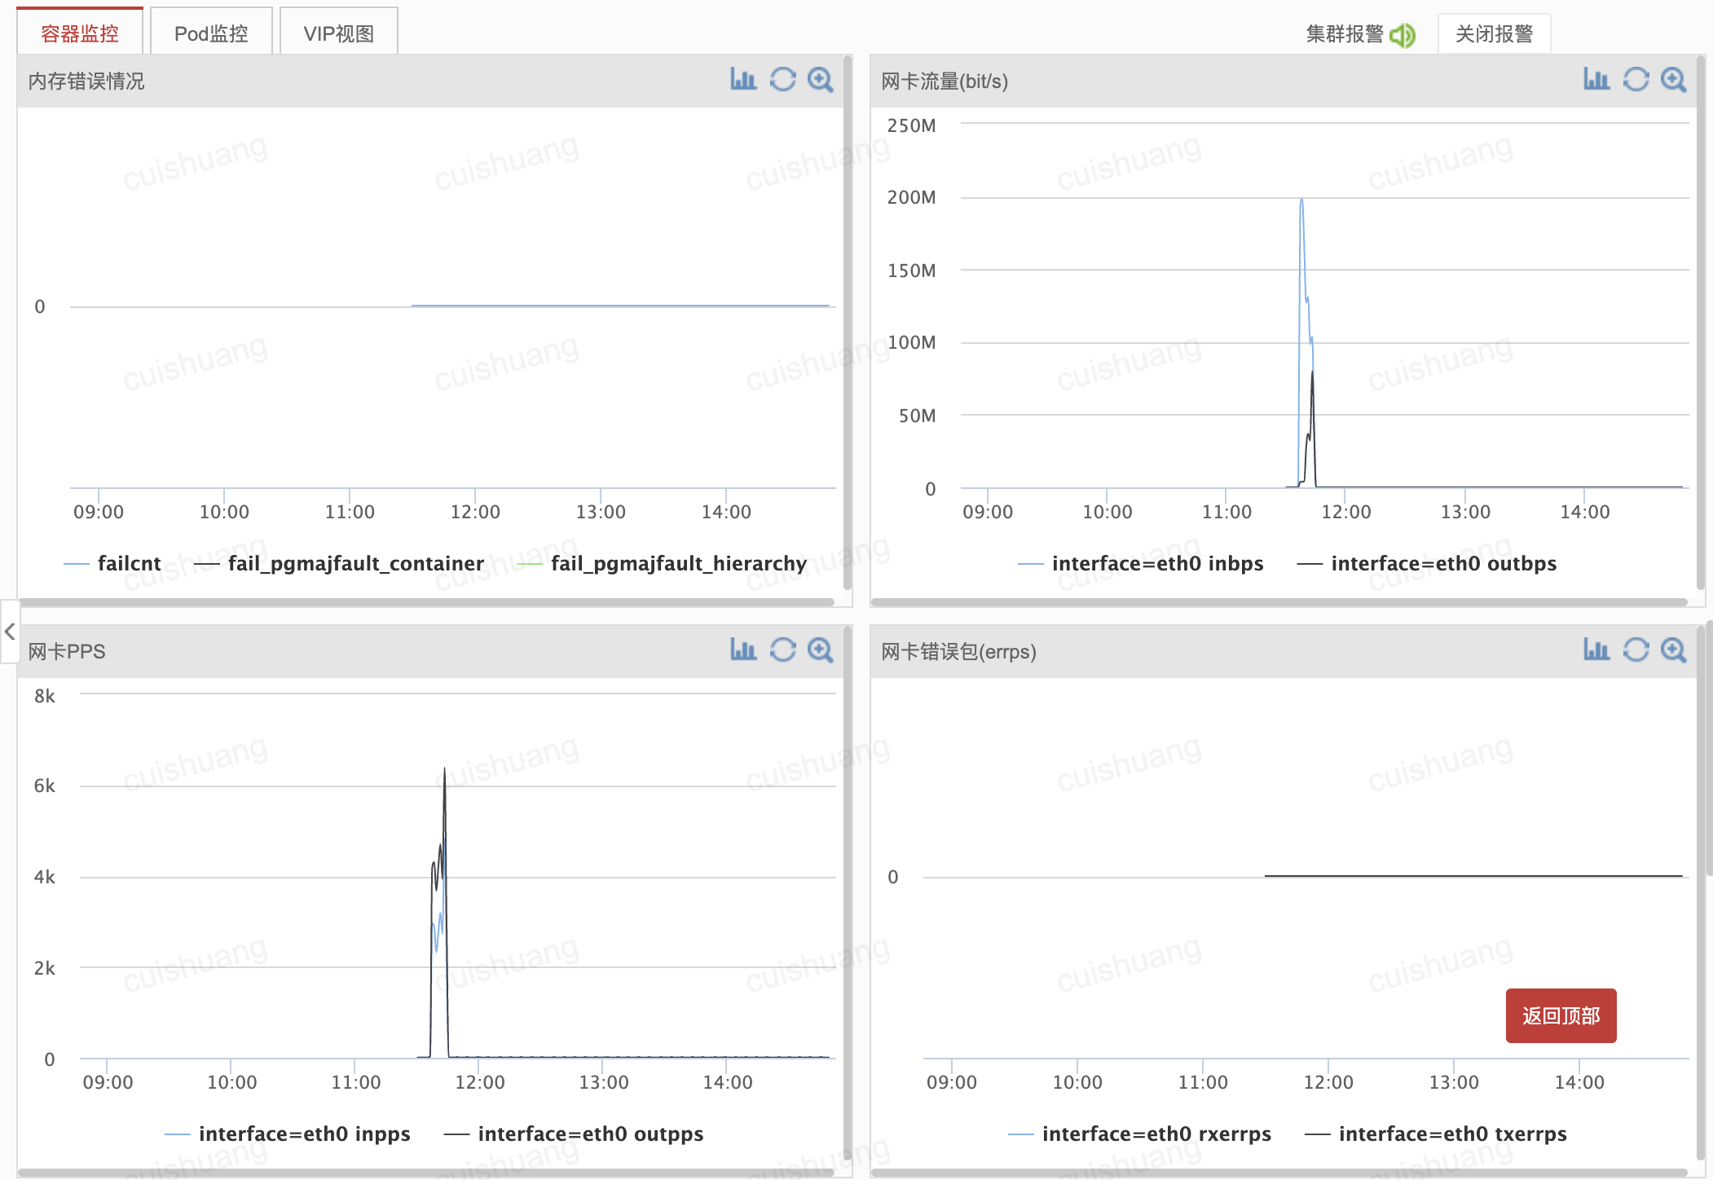Switch to the Pod监控 tab
The height and width of the screenshot is (1180, 1713).
point(211,33)
